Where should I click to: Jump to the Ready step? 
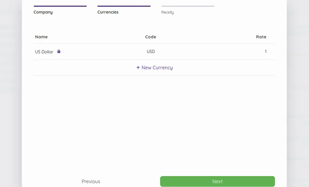[167, 12]
